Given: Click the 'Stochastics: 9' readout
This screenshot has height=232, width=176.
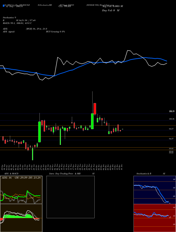Looking at the screenshot, I should 10,18.
